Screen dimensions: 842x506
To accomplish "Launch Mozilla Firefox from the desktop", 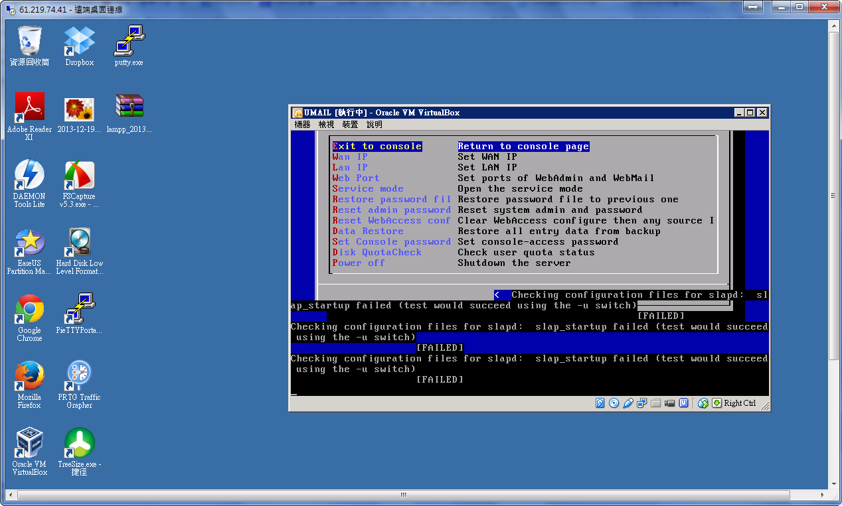I will pos(29,385).
